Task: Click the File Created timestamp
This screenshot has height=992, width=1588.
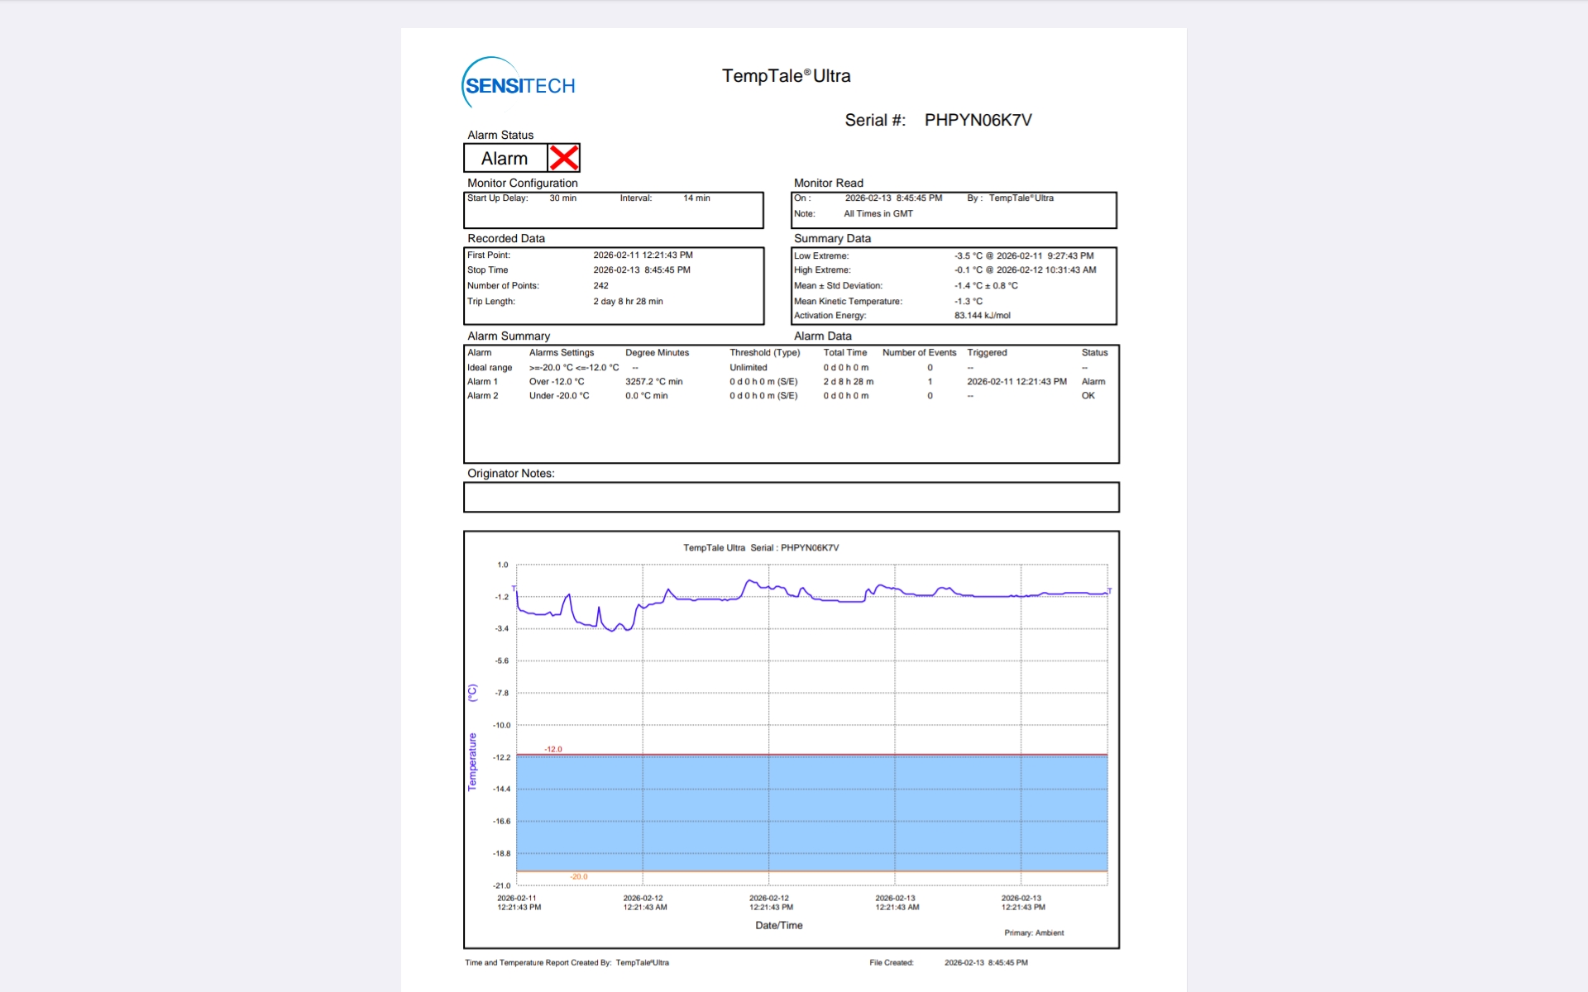Action: (x=986, y=962)
